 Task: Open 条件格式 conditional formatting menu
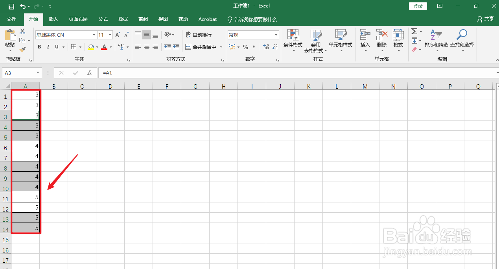pyautogui.click(x=293, y=41)
